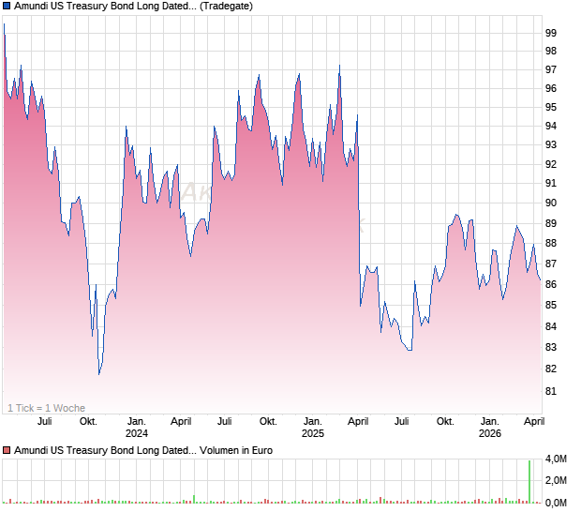The image size is (581, 512).
Task: Click the 2025 year label on the time axis
Action: (x=313, y=433)
